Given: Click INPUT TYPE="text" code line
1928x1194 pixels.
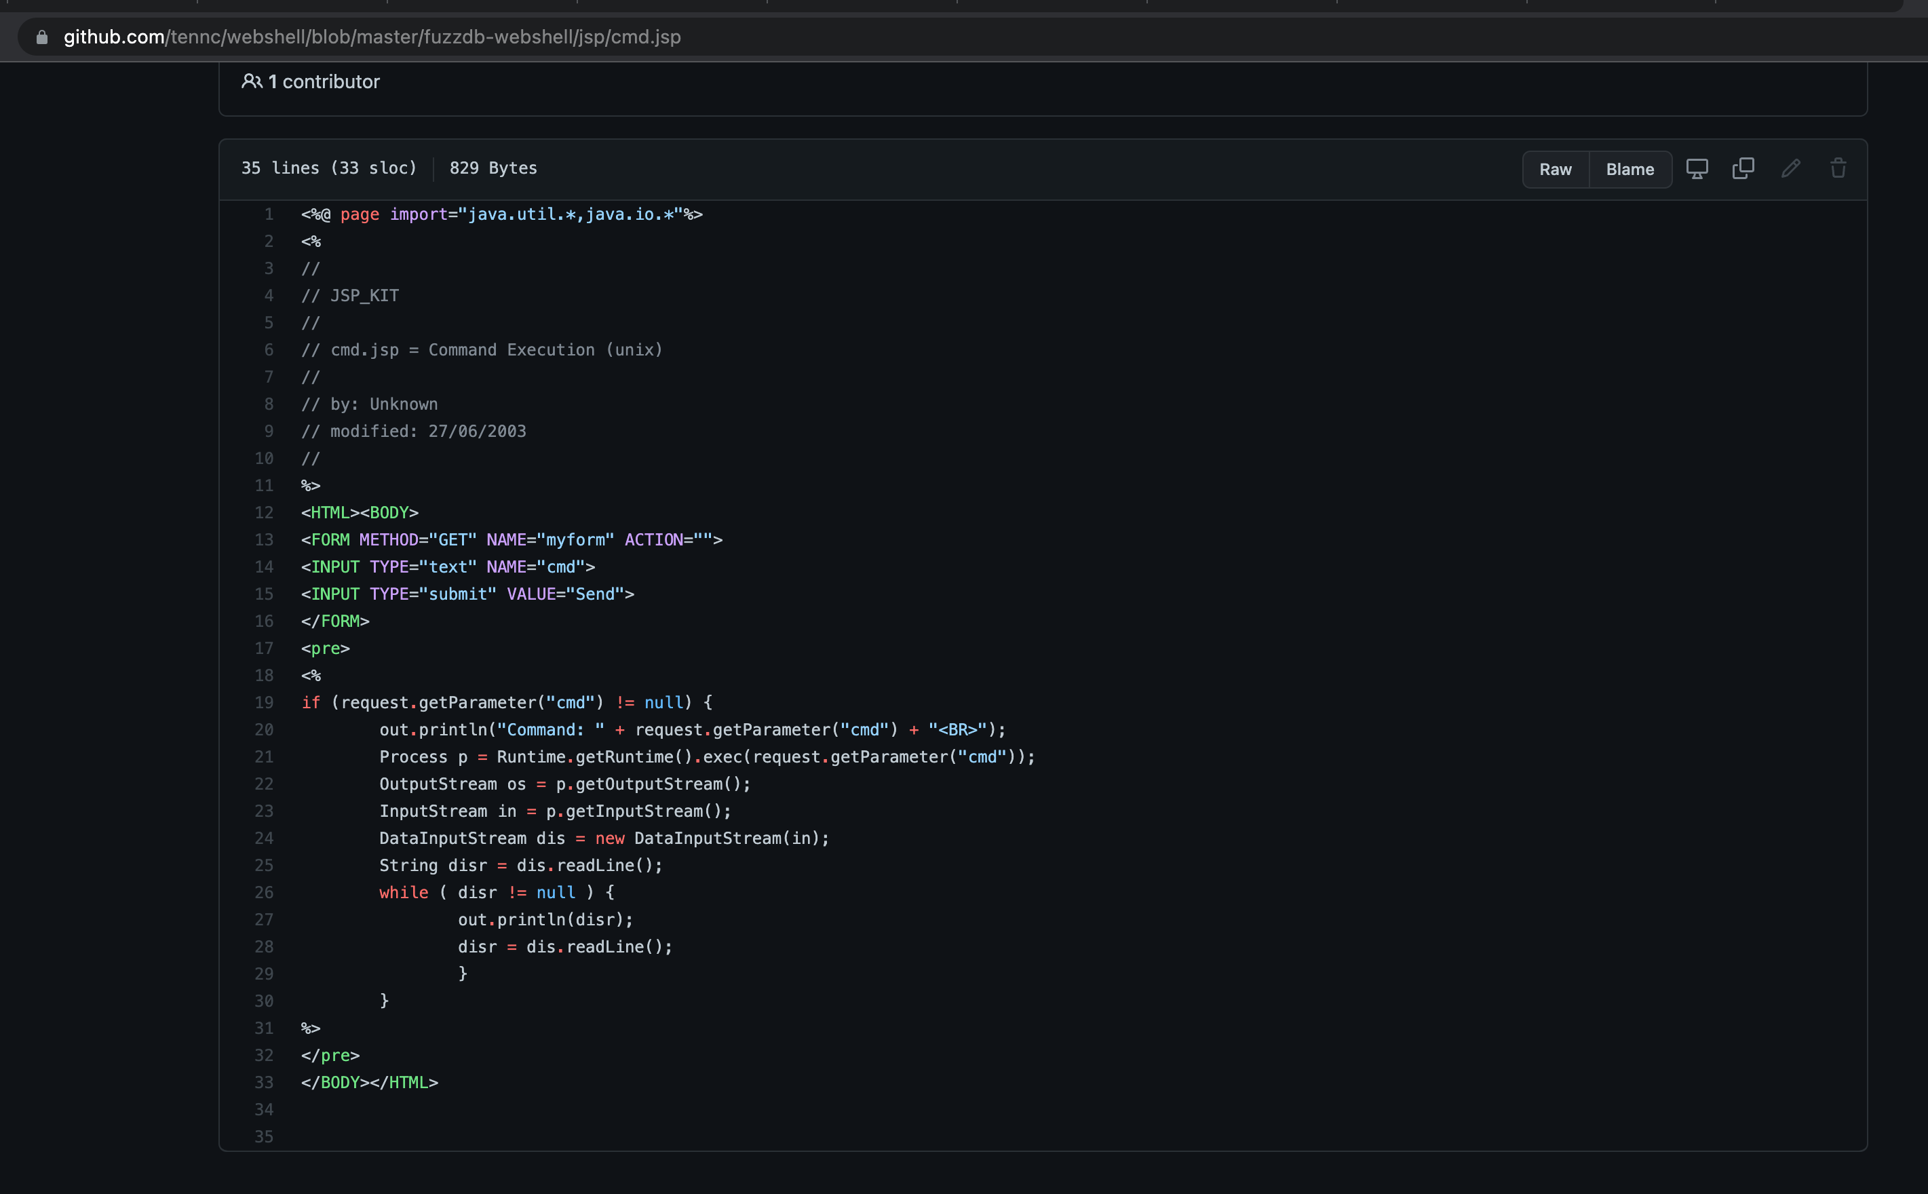Looking at the screenshot, I should [x=448, y=567].
